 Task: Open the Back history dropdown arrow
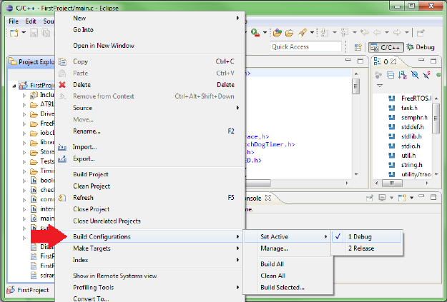tap(387, 33)
